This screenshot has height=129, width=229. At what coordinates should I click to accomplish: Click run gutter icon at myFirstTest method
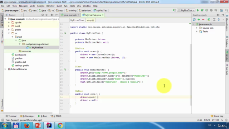65,70
